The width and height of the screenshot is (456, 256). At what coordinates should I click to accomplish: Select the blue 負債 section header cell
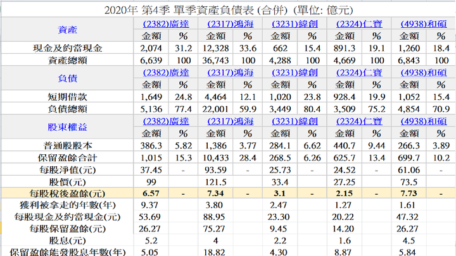coord(68,78)
